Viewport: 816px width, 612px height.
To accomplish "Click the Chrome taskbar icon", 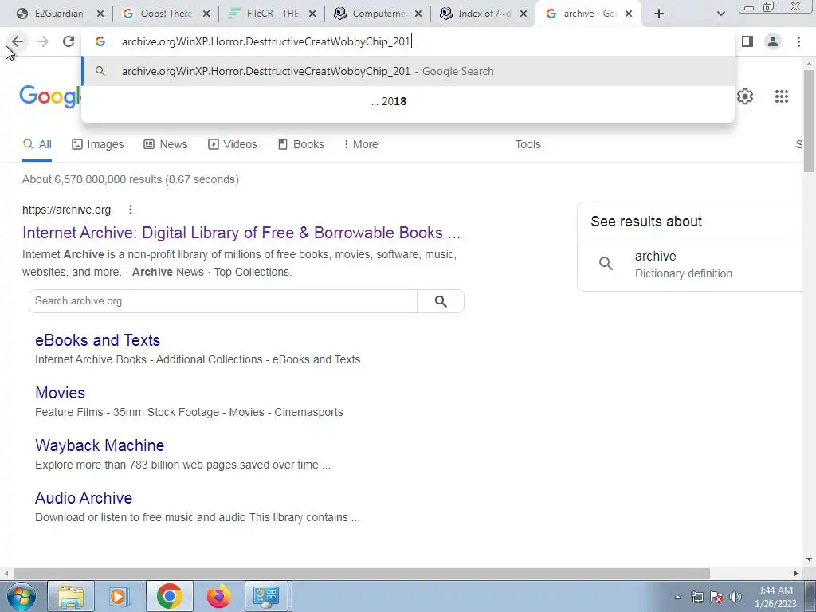I will tap(169, 596).
